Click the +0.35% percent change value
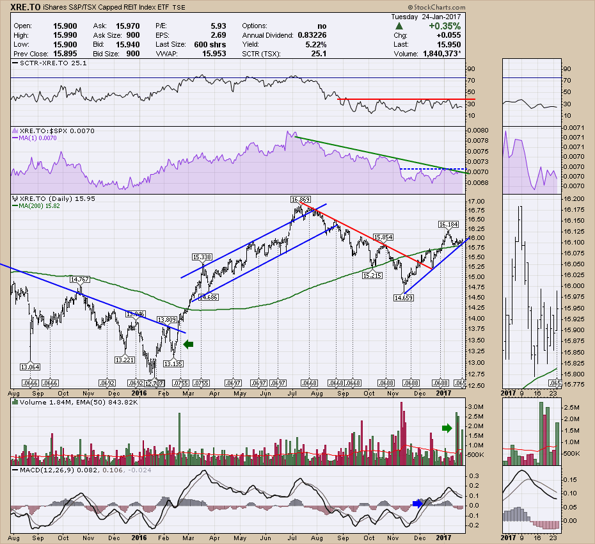 pyautogui.click(x=445, y=26)
